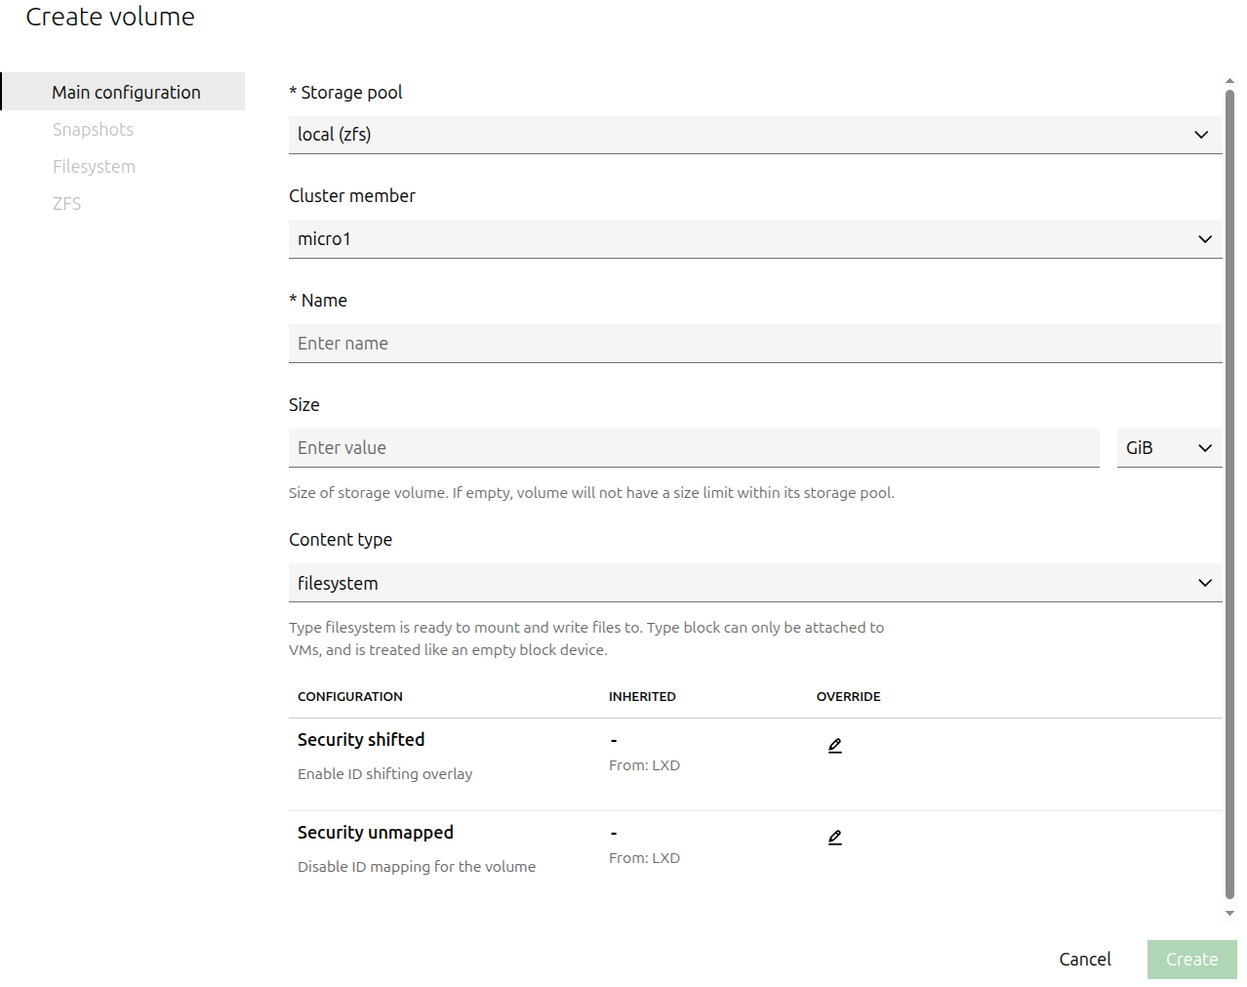
Task: Open the Storage pool dropdown
Action: (754, 135)
